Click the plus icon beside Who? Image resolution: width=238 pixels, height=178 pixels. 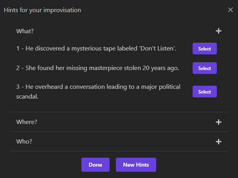[218, 142]
